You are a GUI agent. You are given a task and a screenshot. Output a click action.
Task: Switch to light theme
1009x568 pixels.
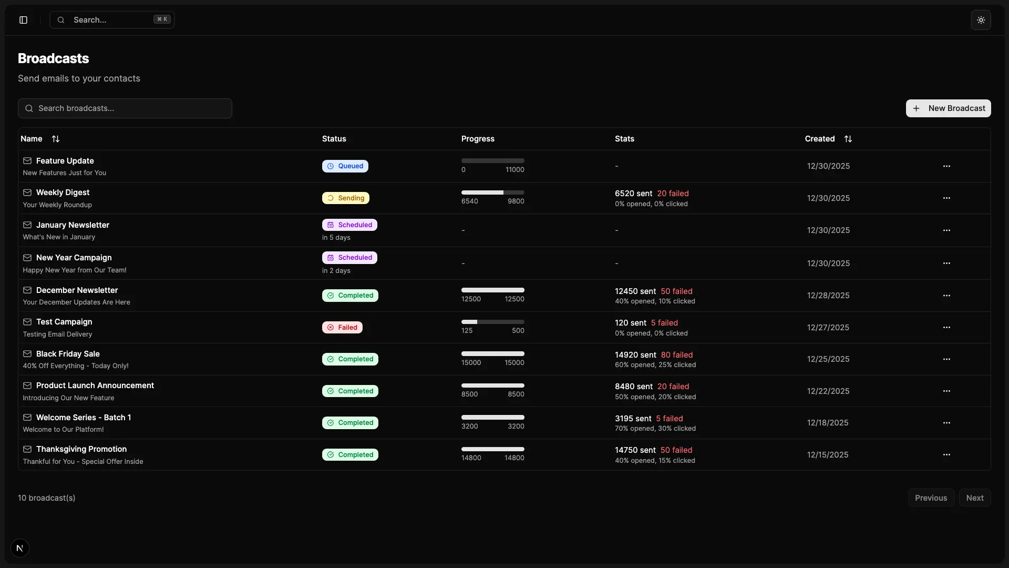(981, 19)
